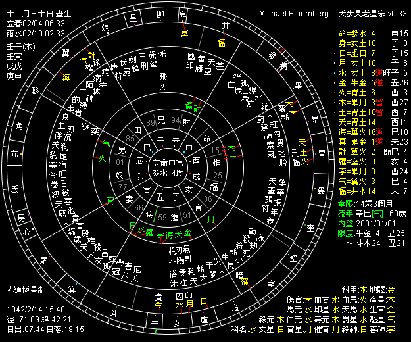The image size is (411, 342).
Task: Select the yellow 海 planet marker
Action: [x=66, y=78]
